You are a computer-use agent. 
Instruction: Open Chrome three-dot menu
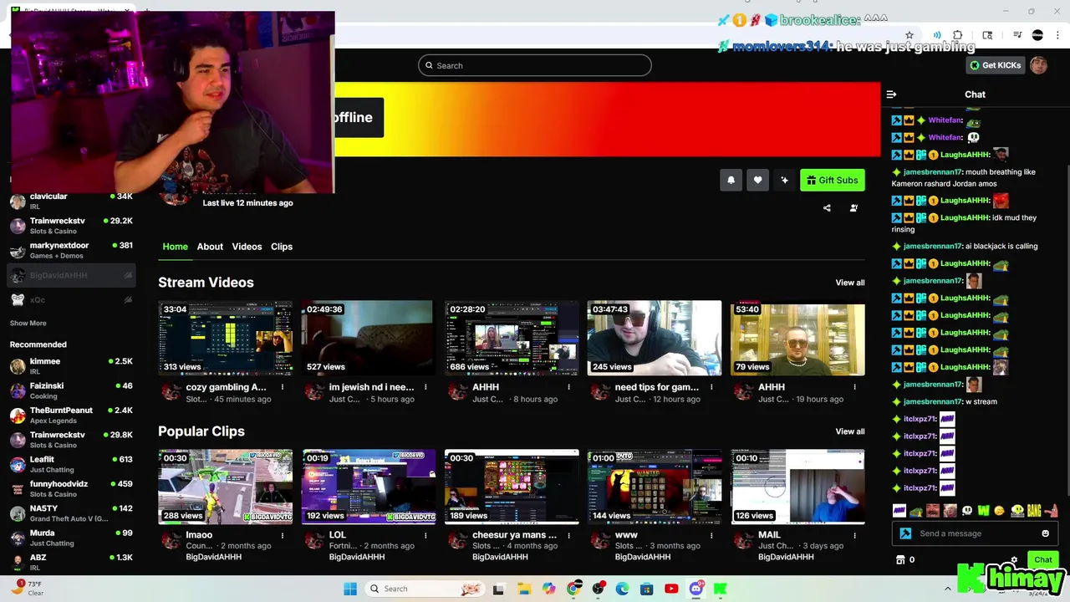(x=1057, y=35)
